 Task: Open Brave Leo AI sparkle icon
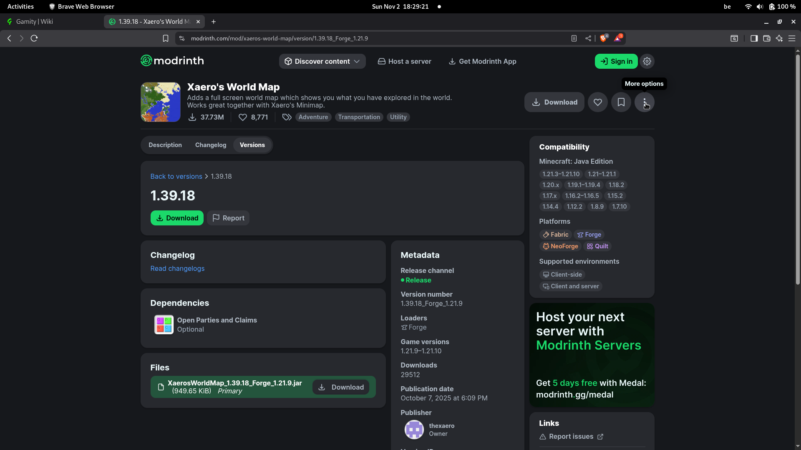click(x=779, y=38)
